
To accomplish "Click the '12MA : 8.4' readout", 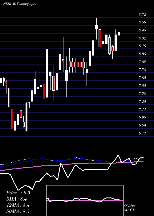I will 18,205.
